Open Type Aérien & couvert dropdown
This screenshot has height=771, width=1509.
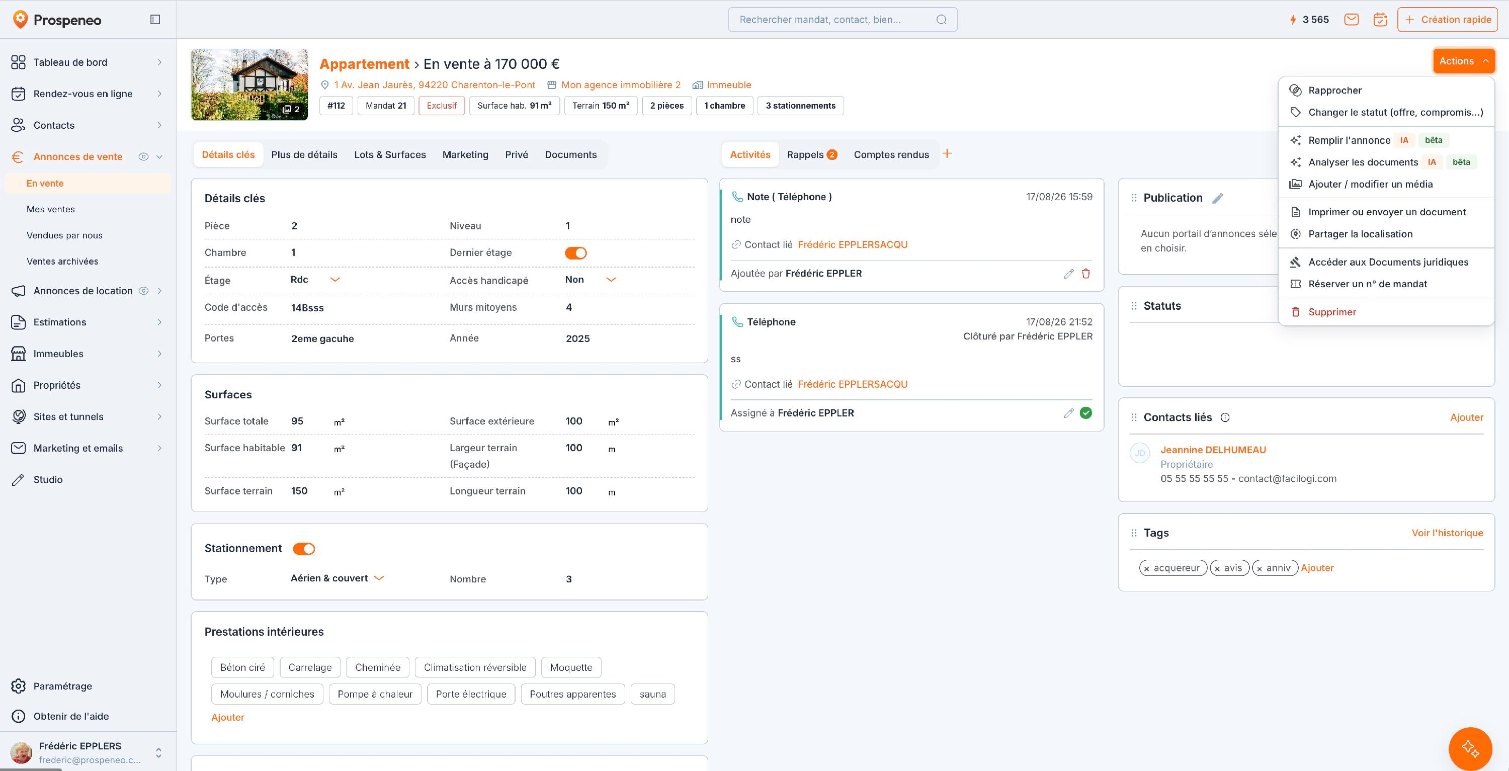coord(338,578)
